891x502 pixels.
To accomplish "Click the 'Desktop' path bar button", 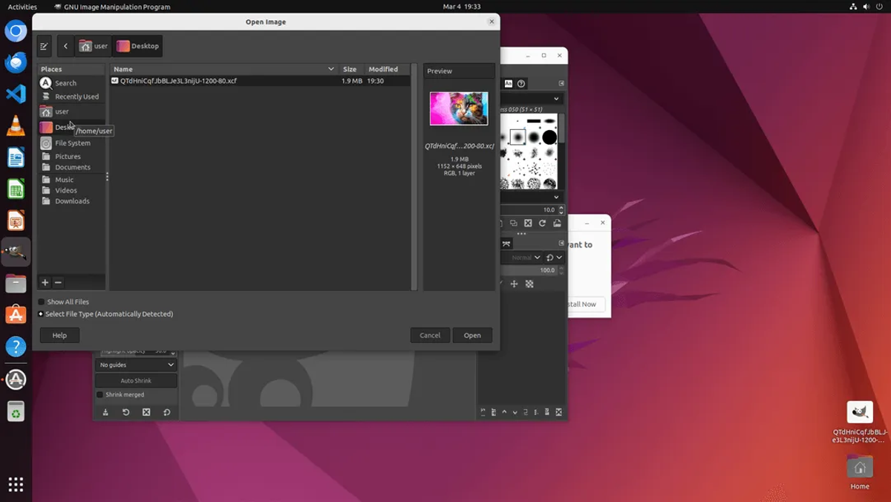I will pos(138,46).
